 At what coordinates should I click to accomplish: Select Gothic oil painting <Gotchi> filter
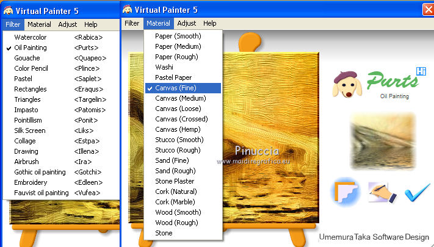(x=61, y=172)
